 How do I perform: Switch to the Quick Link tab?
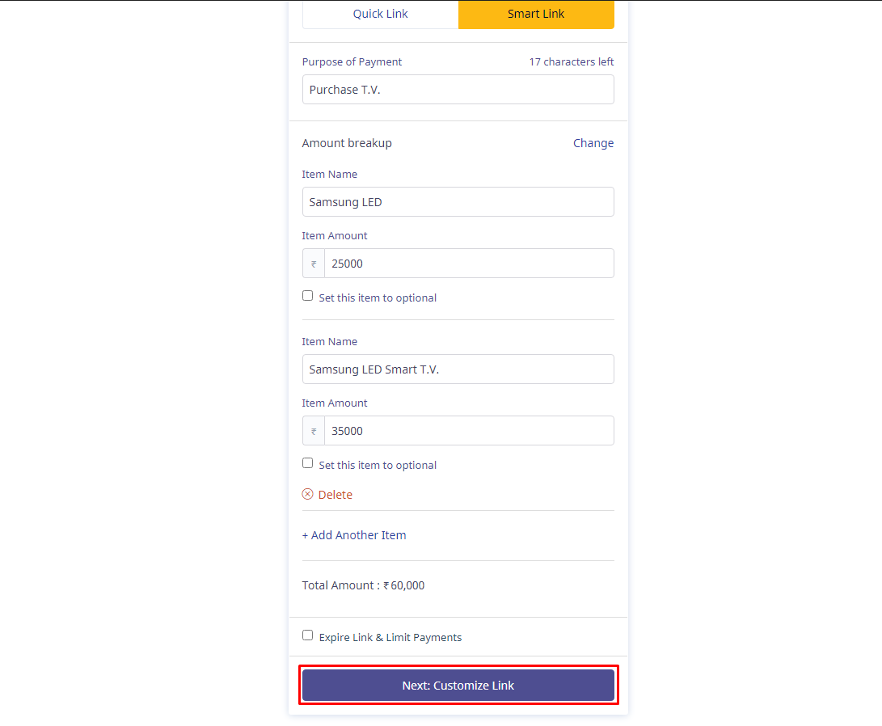(380, 14)
